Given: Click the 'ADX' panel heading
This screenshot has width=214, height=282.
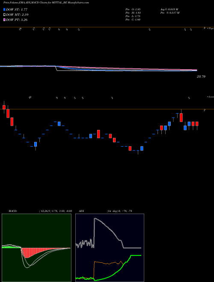Looking at the screenshot, I should point(82,211).
